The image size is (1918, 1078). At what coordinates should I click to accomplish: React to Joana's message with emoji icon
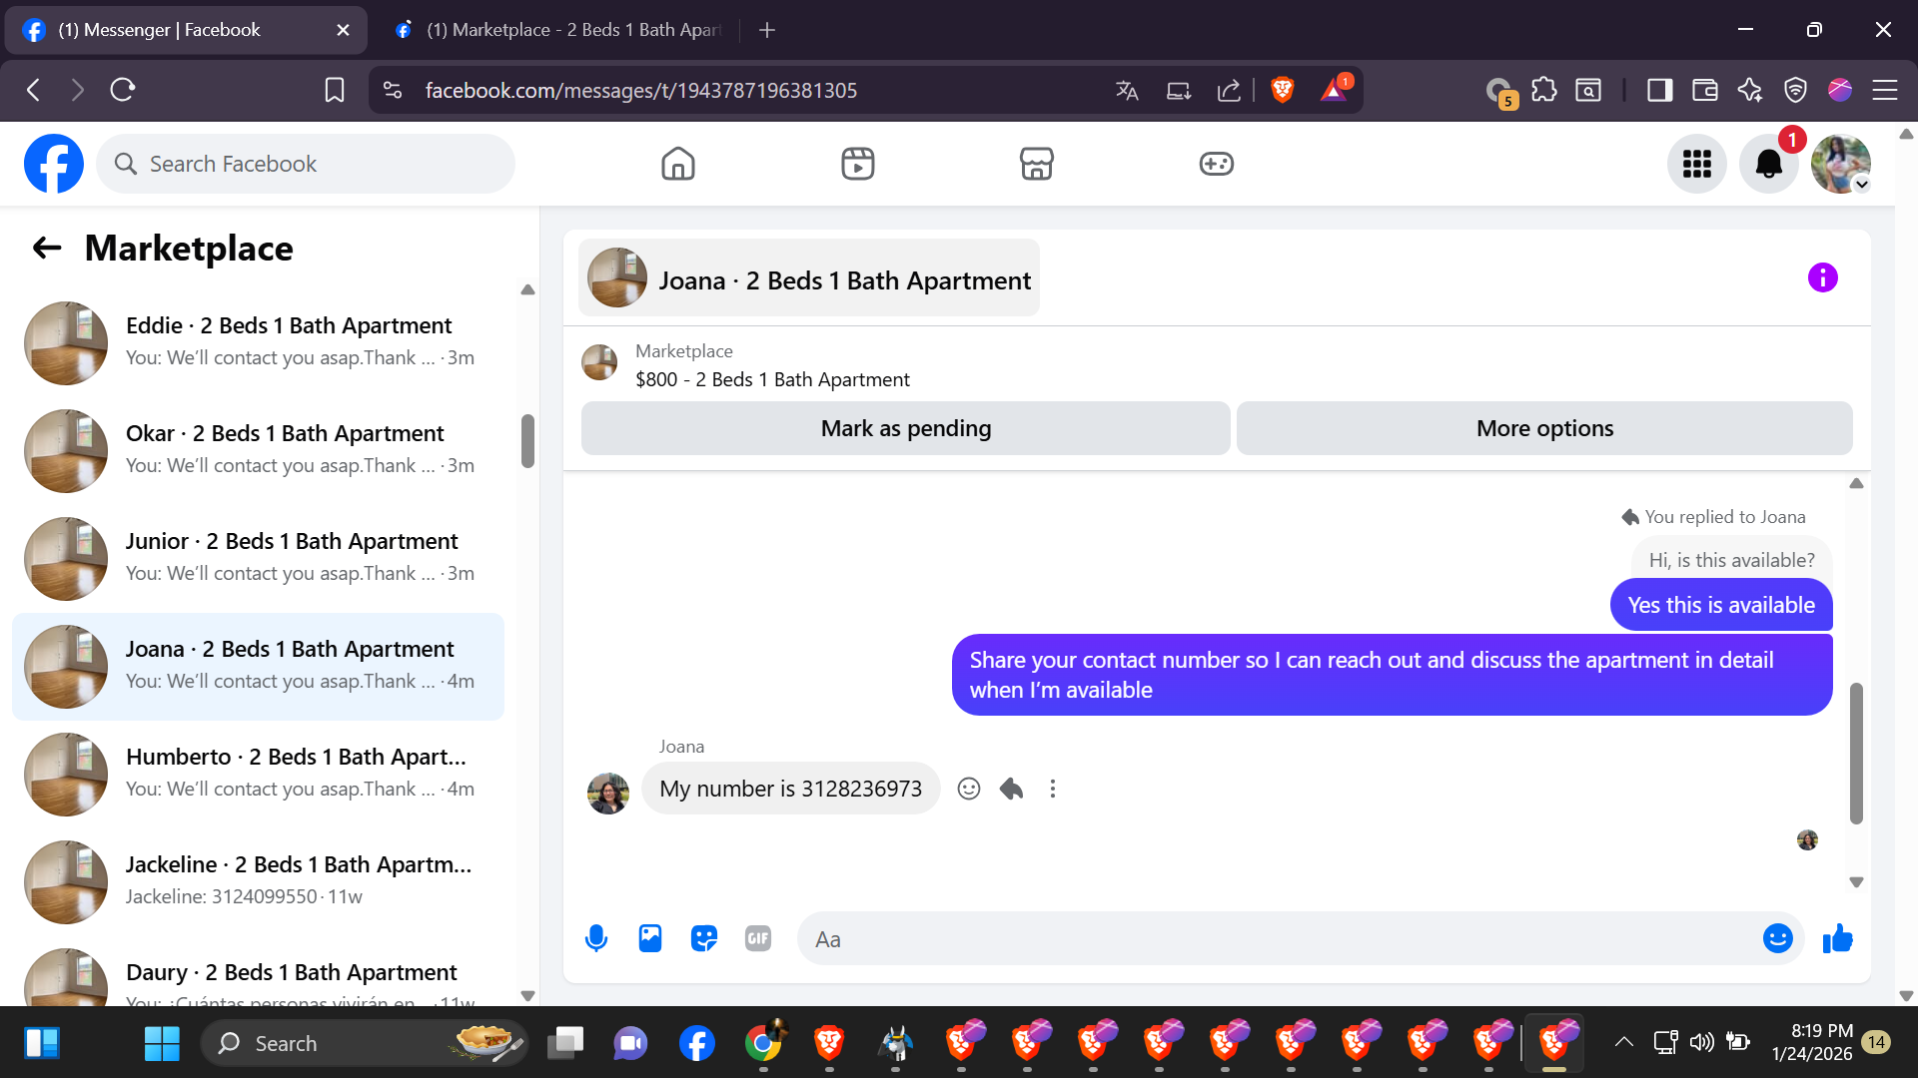[968, 789]
